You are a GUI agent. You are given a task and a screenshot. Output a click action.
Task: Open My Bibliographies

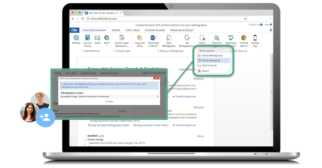point(187,41)
